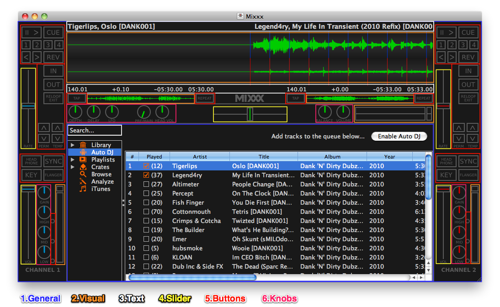Click the KEY button on Channel 1

tap(31, 175)
